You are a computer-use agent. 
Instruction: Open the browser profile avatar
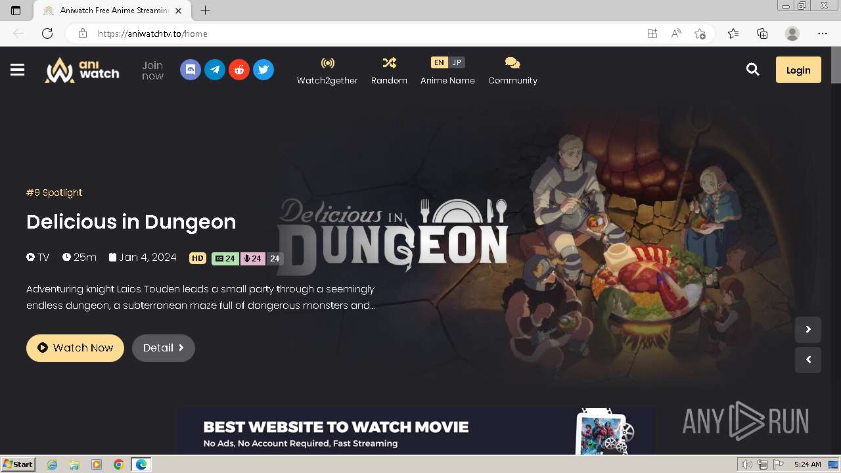(x=792, y=34)
